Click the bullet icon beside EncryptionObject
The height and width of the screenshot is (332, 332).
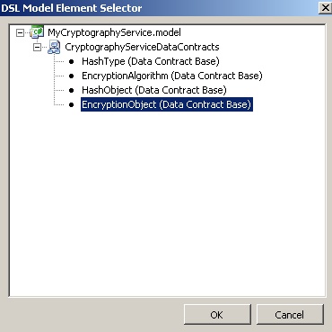(71, 104)
